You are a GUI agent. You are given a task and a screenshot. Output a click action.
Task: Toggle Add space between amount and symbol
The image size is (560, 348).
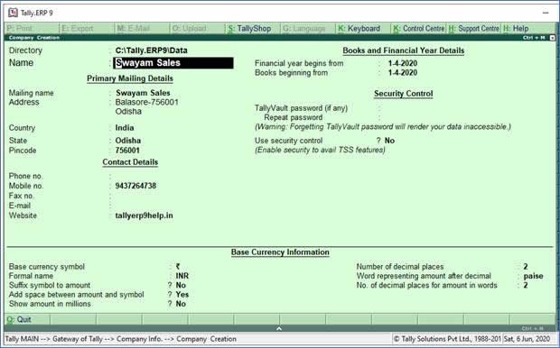(182, 295)
